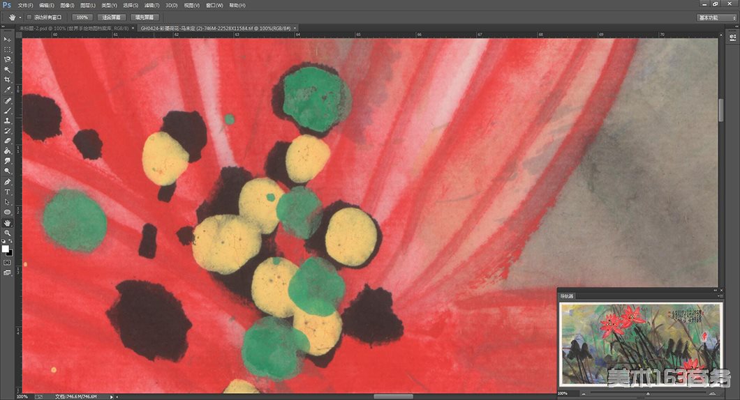This screenshot has height=400, width=740.
Task: Open the 选择(S) menu
Action: pos(131,5)
